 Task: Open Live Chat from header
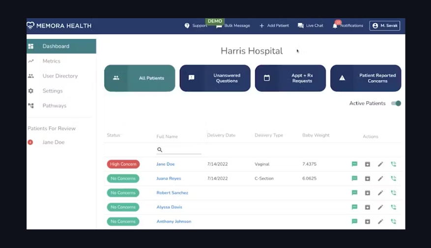pyautogui.click(x=311, y=26)
